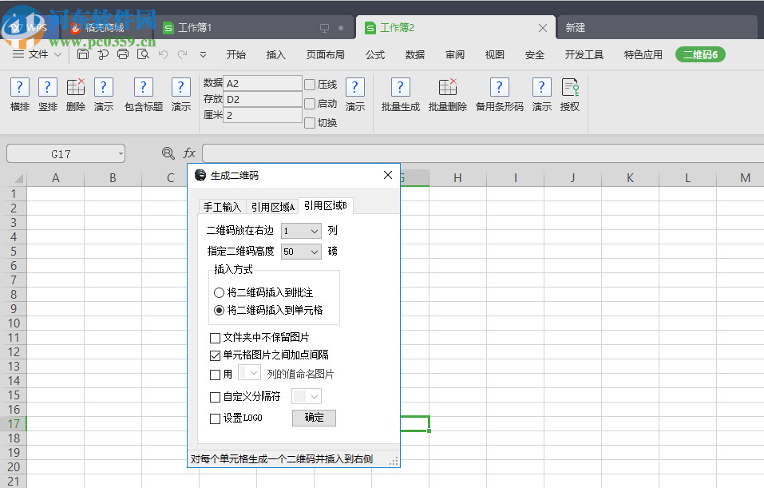Uncheck 单元格图片之间加点间隔
This screenshot has width=764, height=488.
(215, 355)
